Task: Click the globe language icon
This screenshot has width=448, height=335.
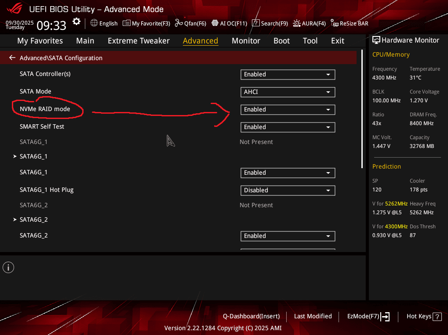Action: tap(94, 23)
